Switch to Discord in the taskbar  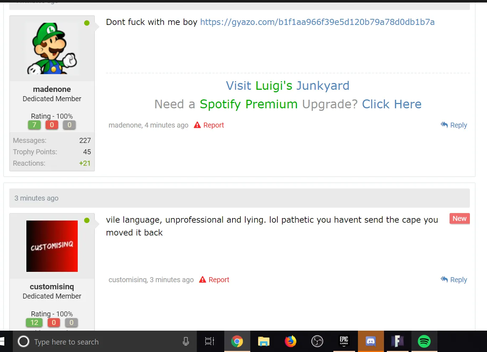pyautogui.click(x=371, y=341)
